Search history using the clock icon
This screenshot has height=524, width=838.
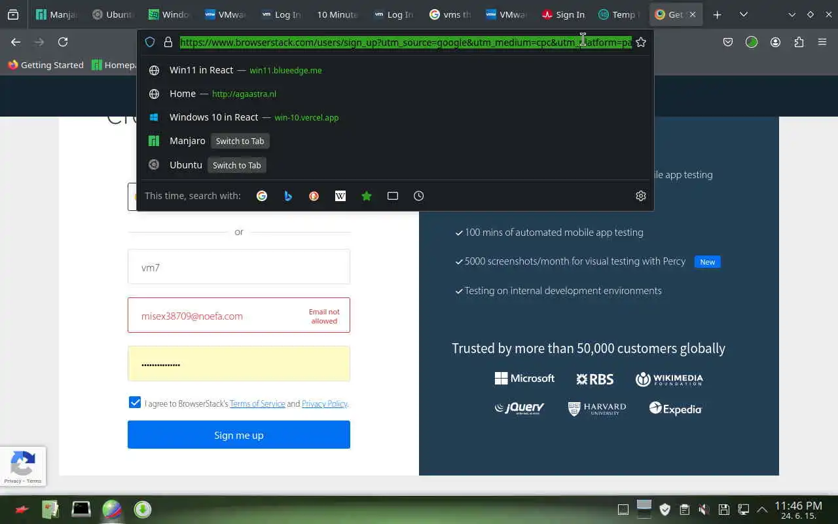419,196
